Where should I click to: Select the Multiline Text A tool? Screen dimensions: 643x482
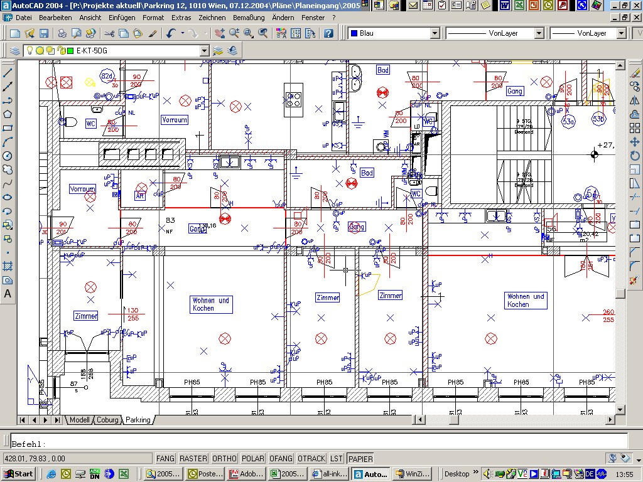[x=8, y=294]
